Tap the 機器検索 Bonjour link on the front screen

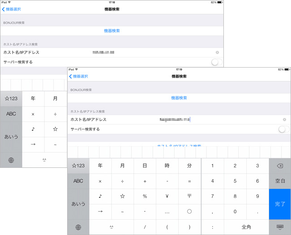(179, 98)
